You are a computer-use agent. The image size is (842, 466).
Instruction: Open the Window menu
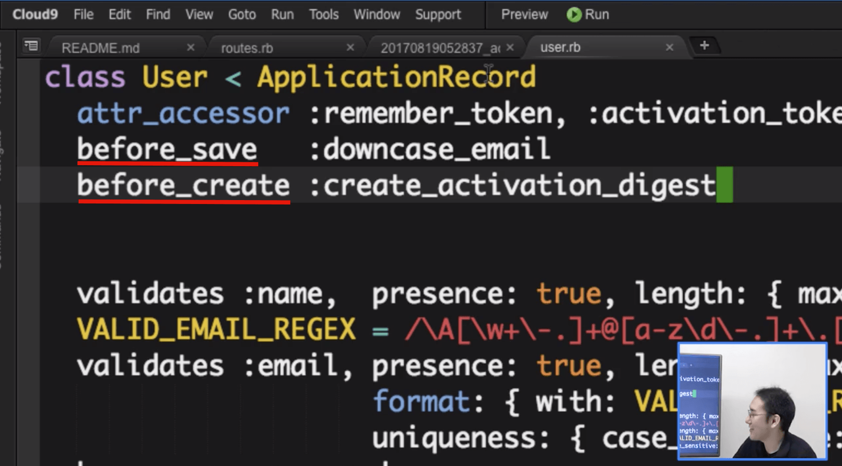377,14
